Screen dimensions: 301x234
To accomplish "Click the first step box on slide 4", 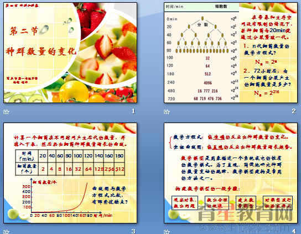I will 184,203.
